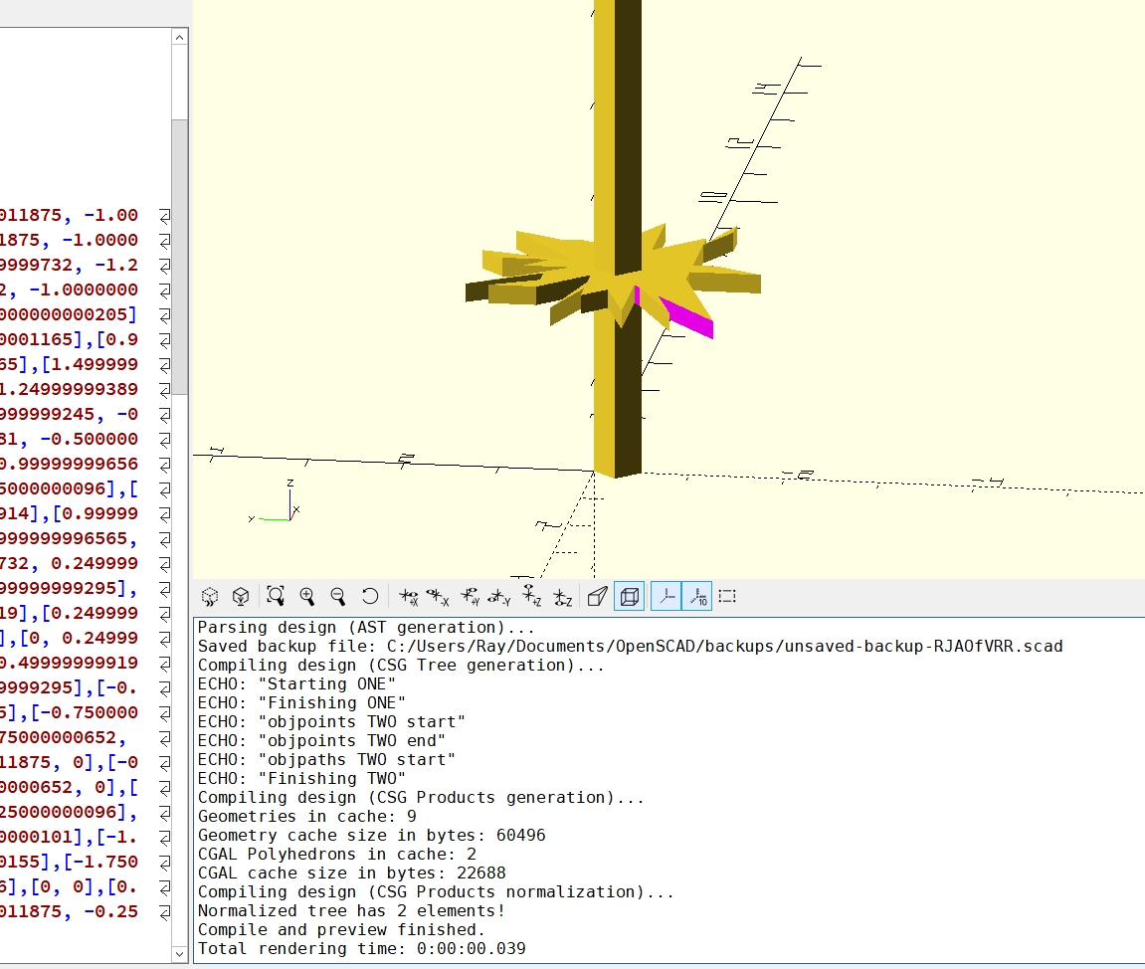Select the +Y axis view icon
This screenshot has height=969, width=1145.
(470, 597)
